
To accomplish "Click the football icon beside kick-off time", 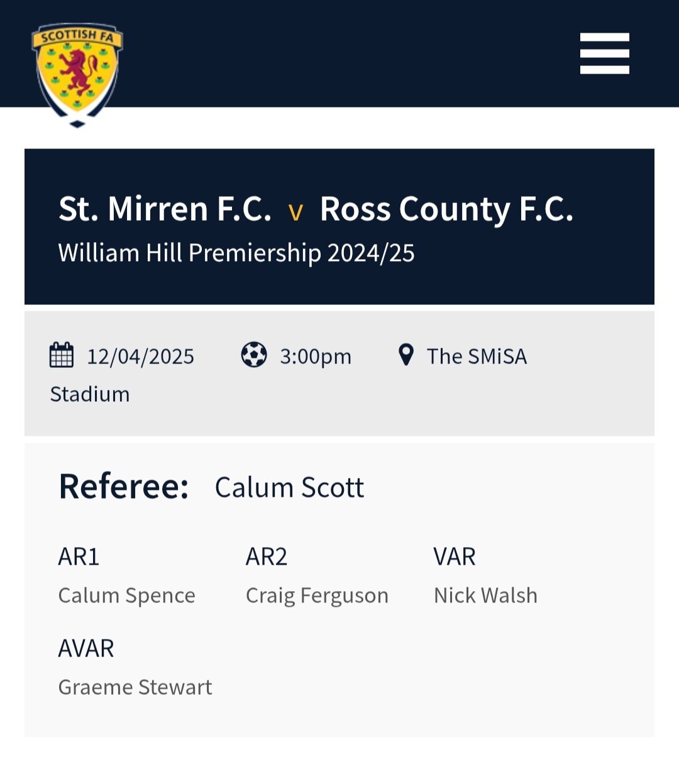I will (254, 355).
